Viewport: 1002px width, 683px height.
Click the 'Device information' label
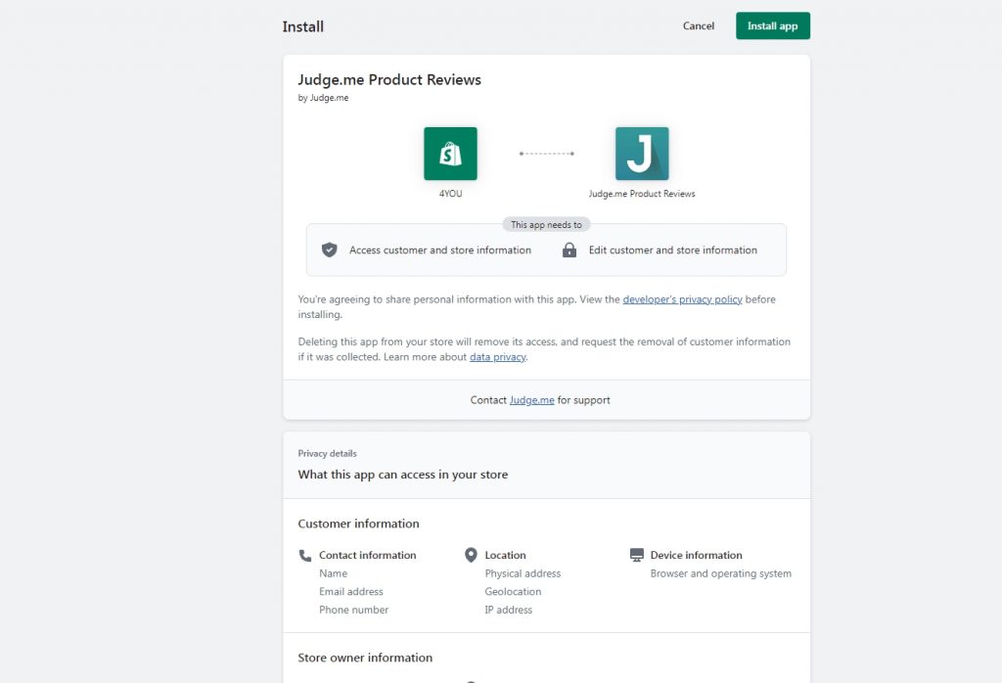click(x=696, y=555)
